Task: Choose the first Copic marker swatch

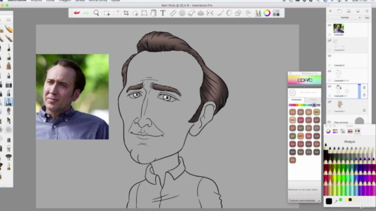Action: pyautogui.click(x=293, y=112)
